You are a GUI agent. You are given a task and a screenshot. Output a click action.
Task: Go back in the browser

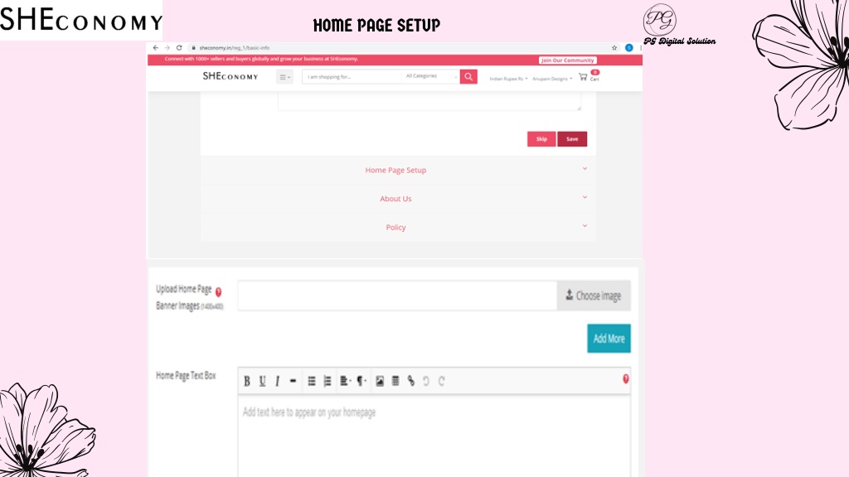click(155, 47)
